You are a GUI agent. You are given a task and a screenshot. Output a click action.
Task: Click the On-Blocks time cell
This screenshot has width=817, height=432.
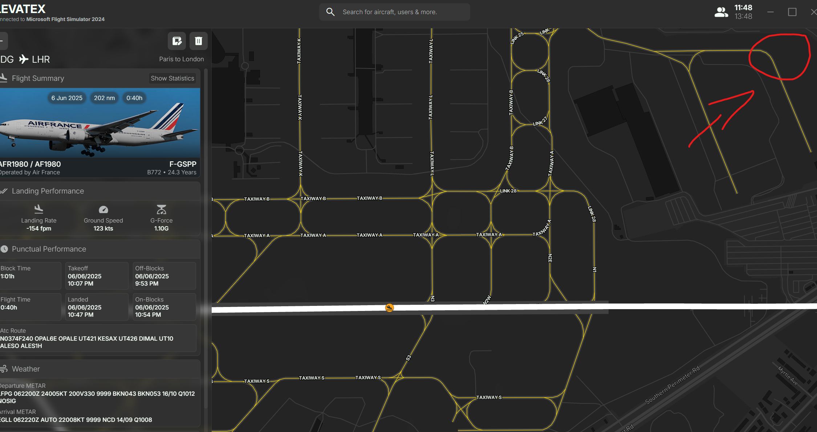(x=164, y=307)
